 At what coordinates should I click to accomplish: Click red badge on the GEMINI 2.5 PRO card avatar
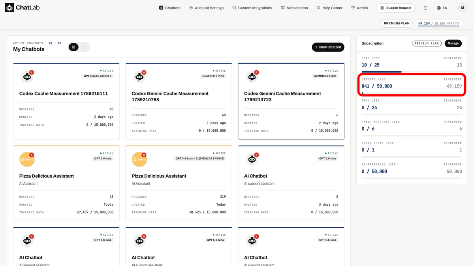[x=144, y=73]
